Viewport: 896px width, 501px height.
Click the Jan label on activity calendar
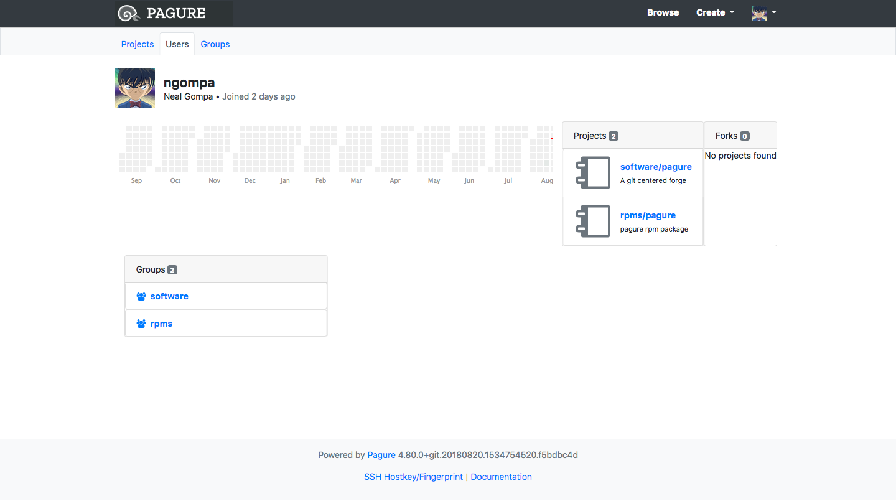[x=285, y=180]
